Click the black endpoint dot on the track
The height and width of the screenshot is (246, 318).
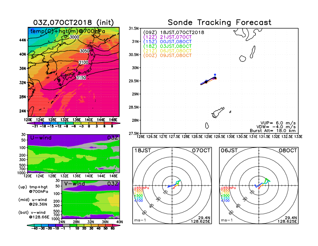click(x=215, y=78)
